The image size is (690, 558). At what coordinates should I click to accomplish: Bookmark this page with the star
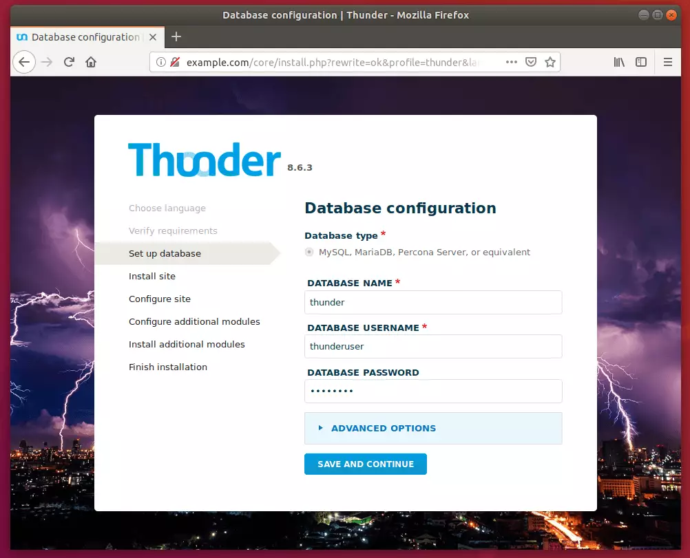[550, 62]
